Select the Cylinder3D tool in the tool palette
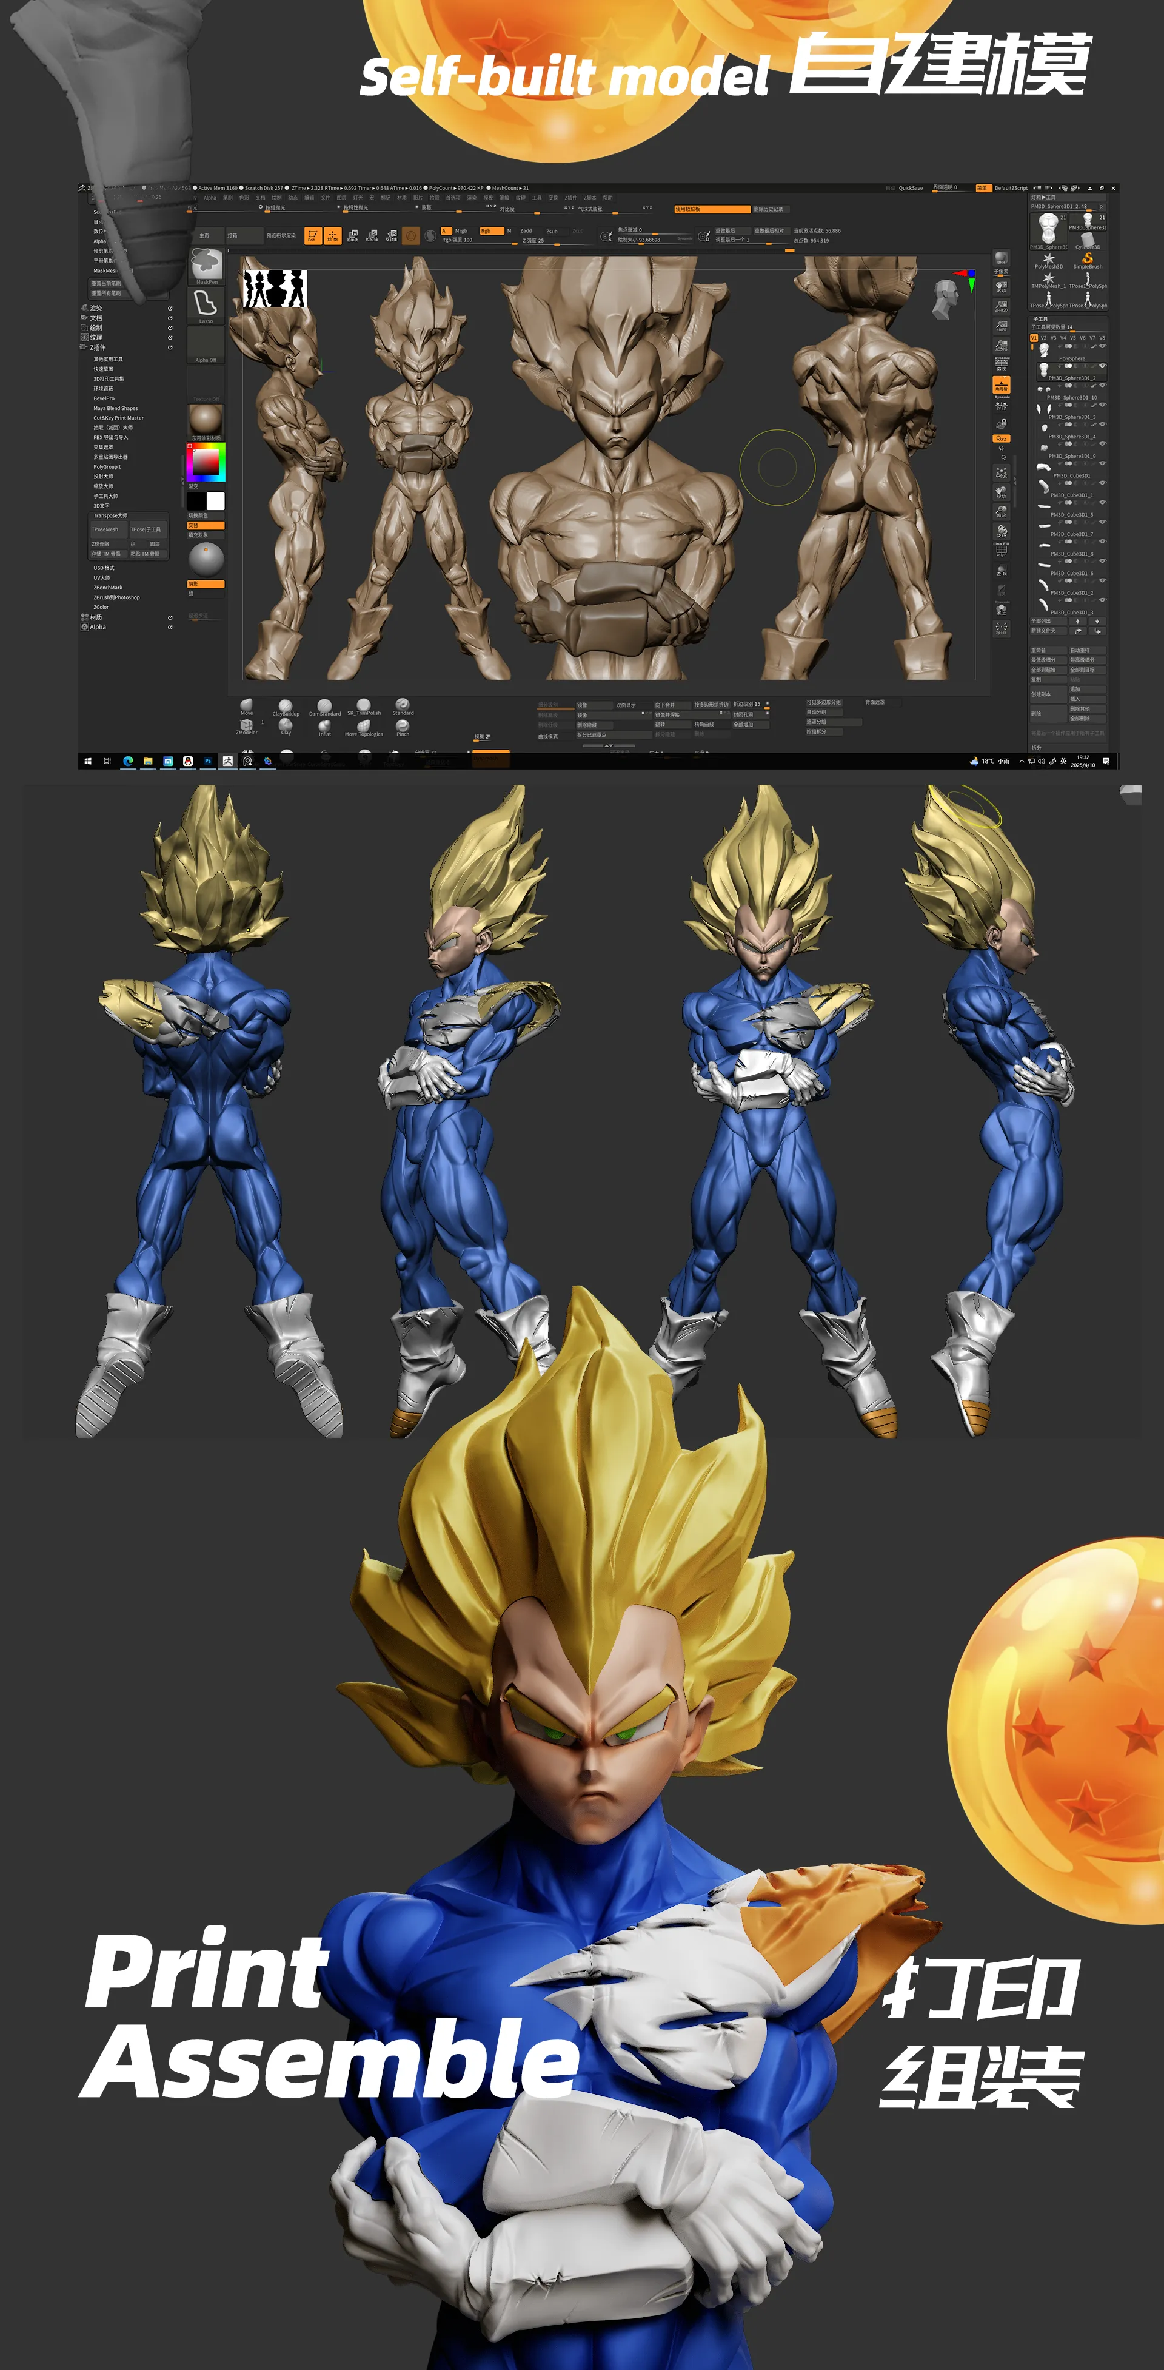Screen dimensions: 1164x2370 pyautogui.click(x=1088, y=238)
